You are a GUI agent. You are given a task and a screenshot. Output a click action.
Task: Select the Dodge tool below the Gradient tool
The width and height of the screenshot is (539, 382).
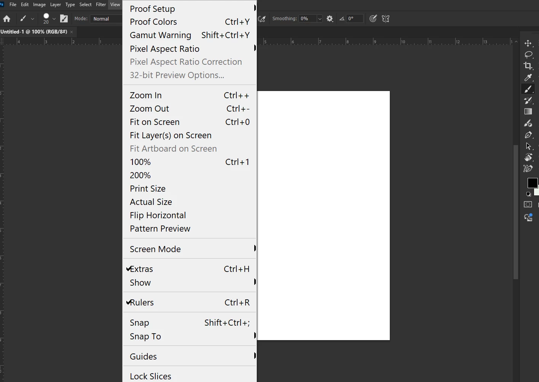[528, 123]
